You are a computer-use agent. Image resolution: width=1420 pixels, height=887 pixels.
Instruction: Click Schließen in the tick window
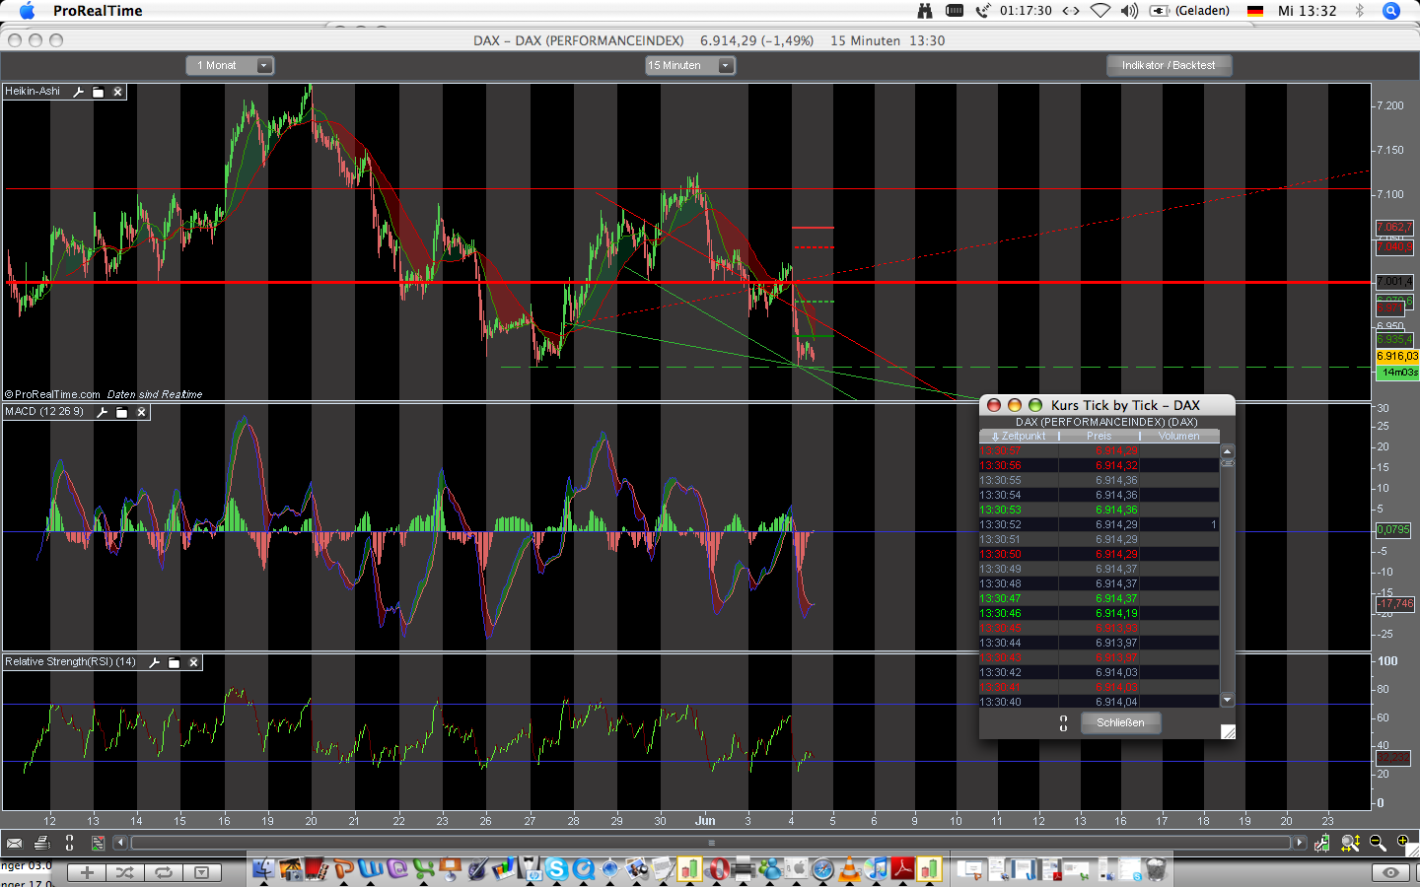[1120, 722]
